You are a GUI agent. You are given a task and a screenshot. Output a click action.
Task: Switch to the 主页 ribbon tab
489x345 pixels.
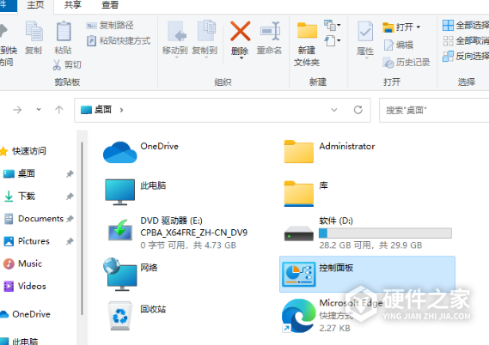point(35,5)
